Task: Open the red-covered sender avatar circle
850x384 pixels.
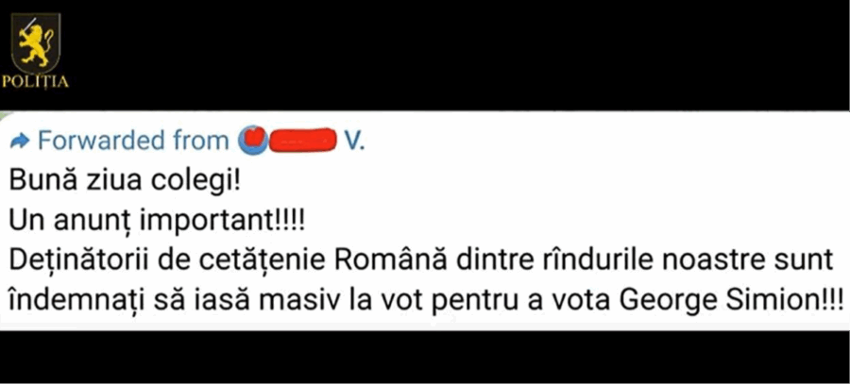Action: (254, 141)
